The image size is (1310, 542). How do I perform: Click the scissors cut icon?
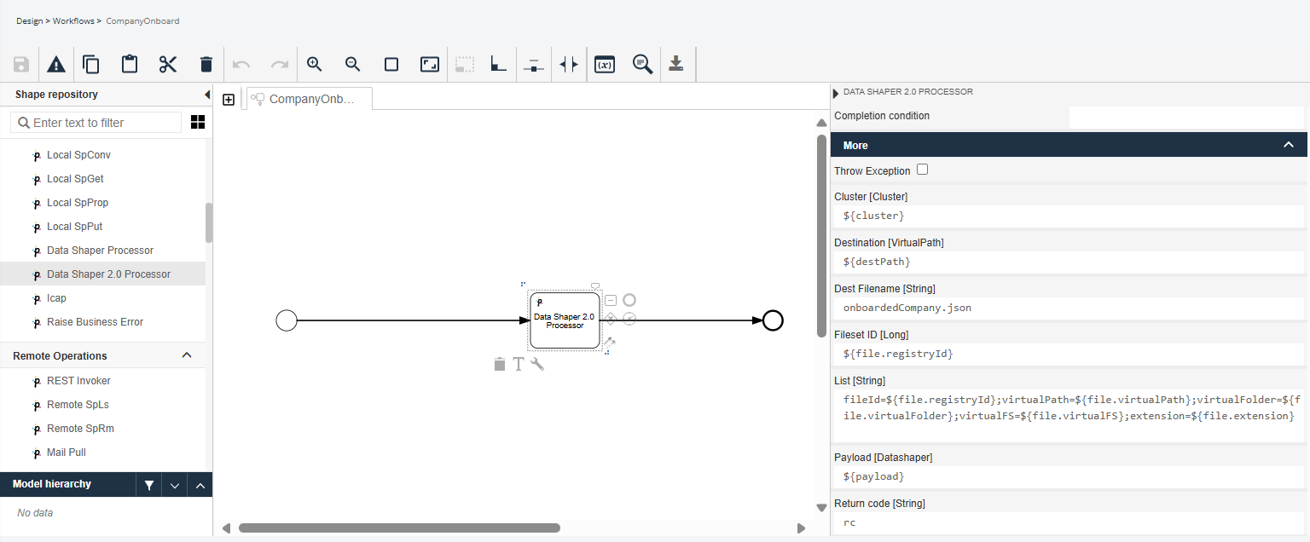coord(167,65)
